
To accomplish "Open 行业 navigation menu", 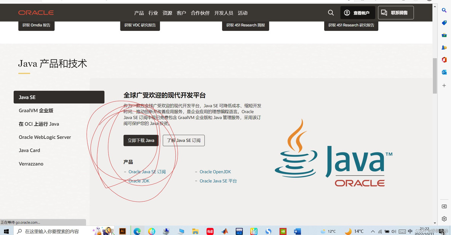I will pos(153,13).
